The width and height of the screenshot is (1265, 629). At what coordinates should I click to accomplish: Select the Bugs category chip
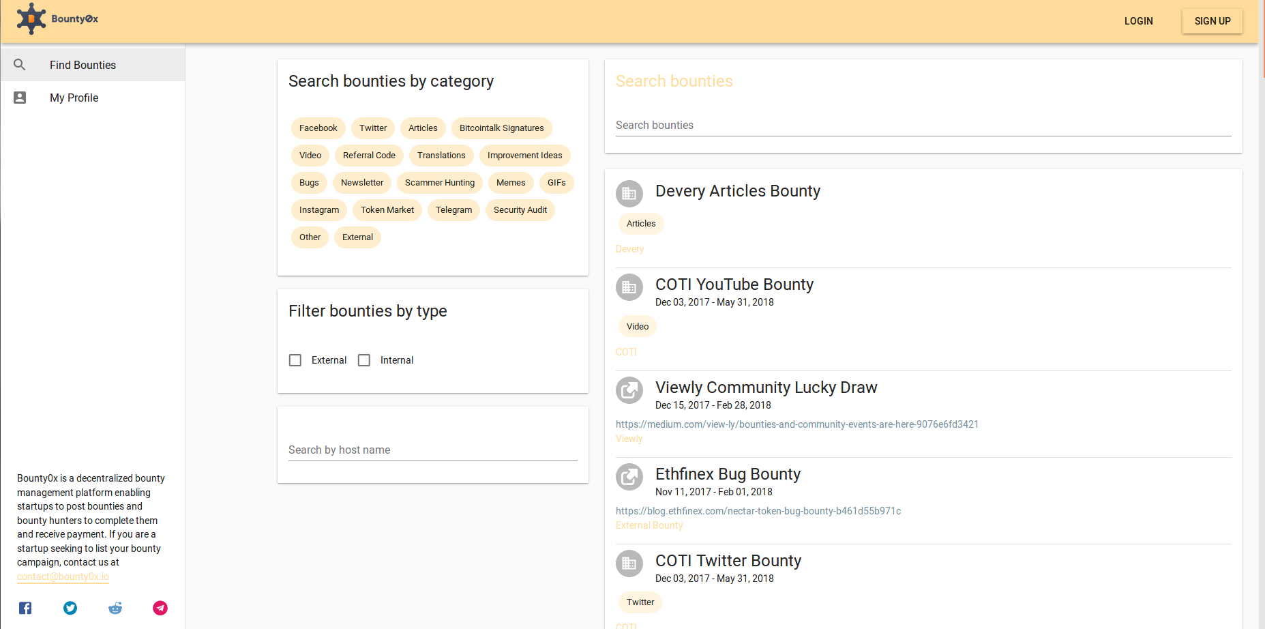coord(309,183)
